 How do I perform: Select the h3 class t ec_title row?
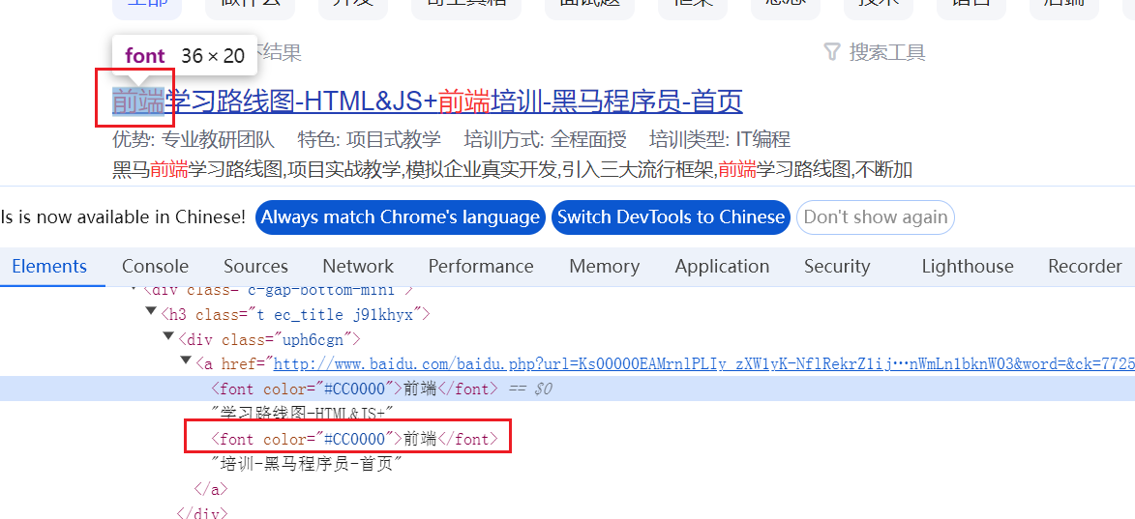295,314
